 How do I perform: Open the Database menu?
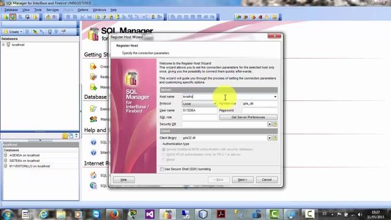point(11,10)
